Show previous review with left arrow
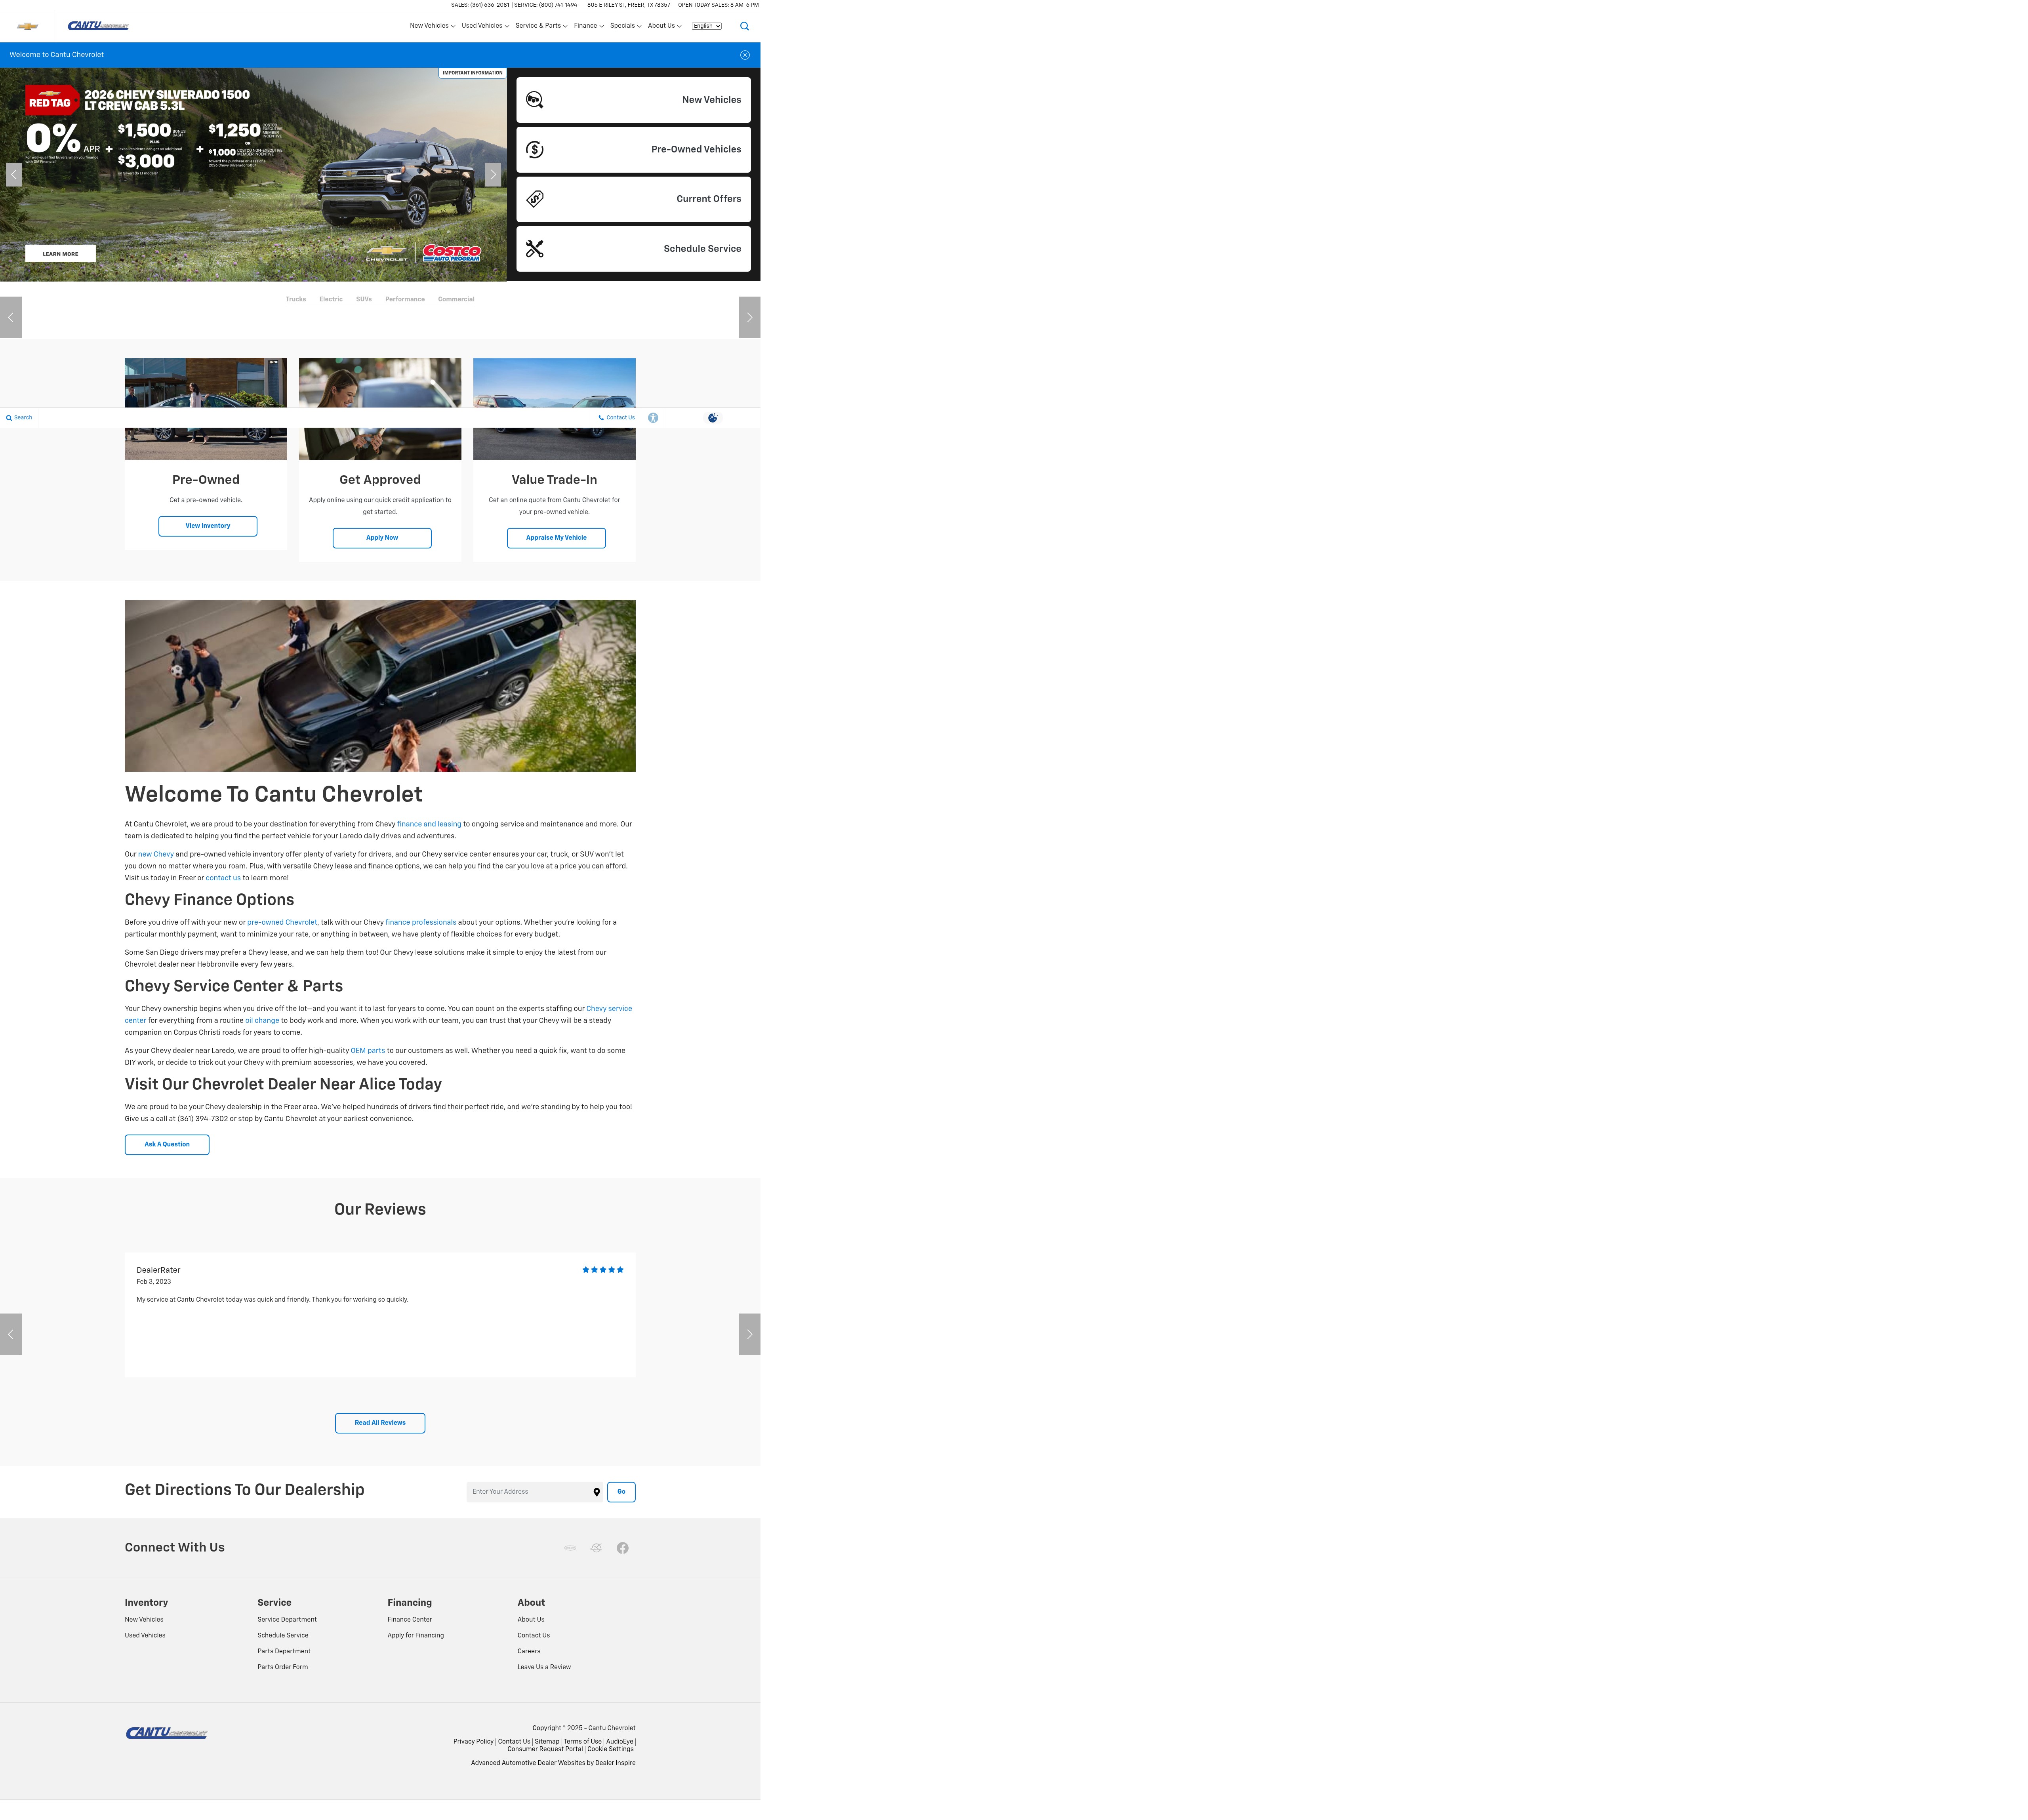Screen dimensions: 2028x1820 (11, 1334)
